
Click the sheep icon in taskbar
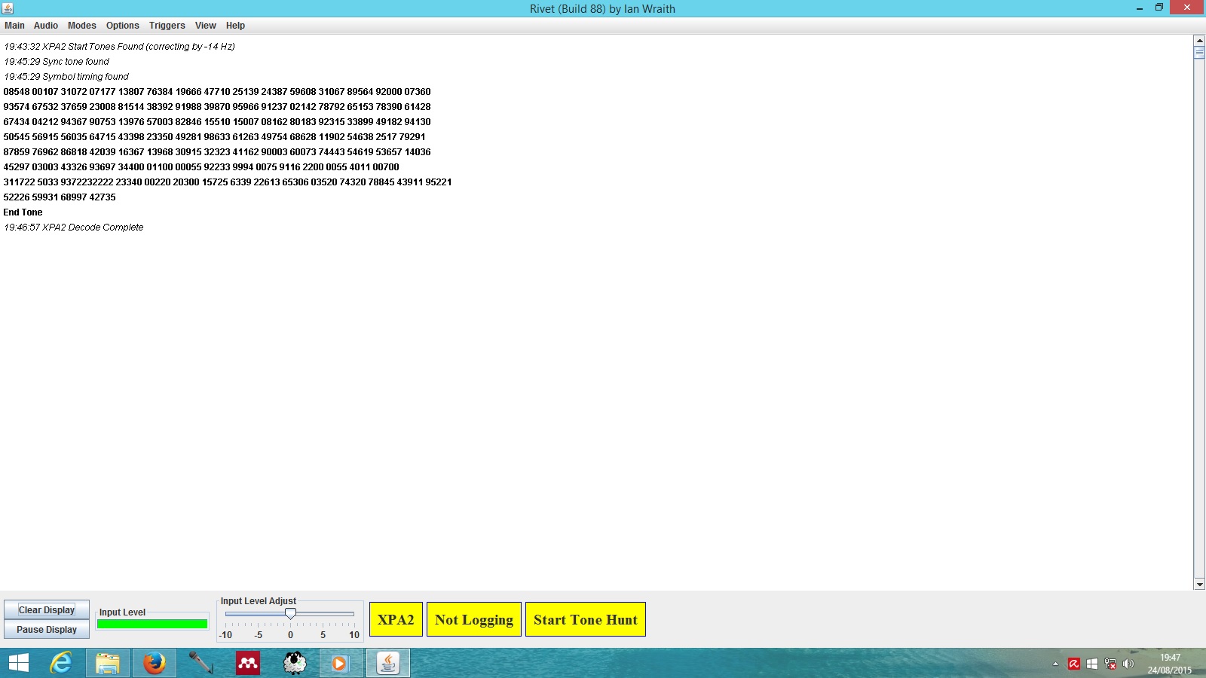click(294, 663)
